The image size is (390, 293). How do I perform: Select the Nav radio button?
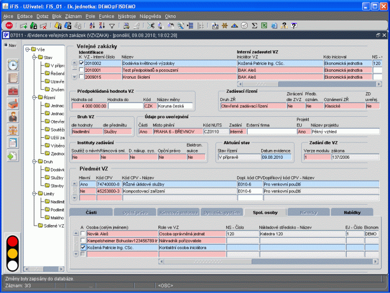point(6,45)
